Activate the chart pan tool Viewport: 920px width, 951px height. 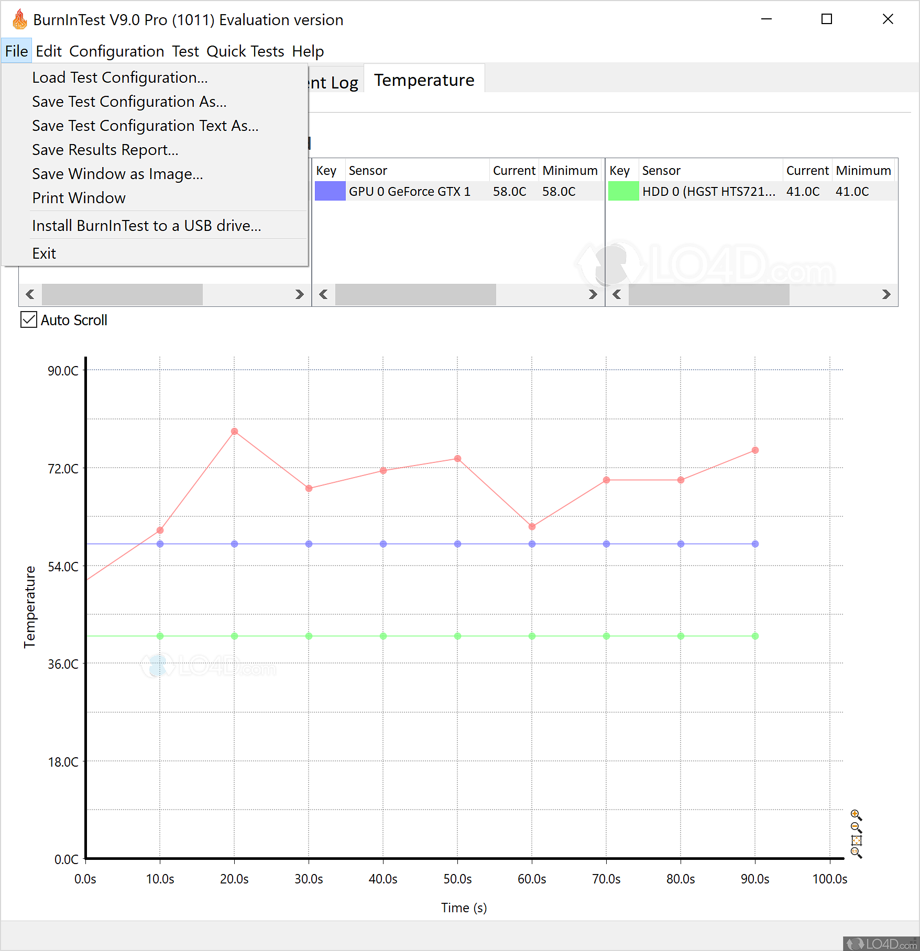(857, 840)
